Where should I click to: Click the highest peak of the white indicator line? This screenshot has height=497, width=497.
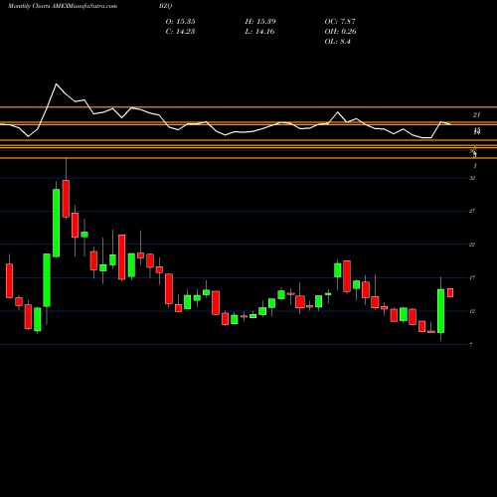click(56, 84)
